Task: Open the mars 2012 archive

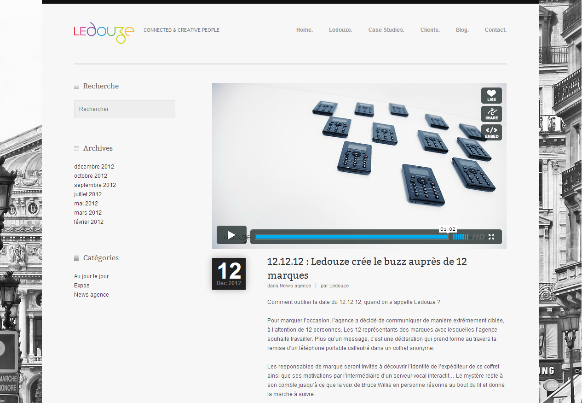Action: point(88,213)
